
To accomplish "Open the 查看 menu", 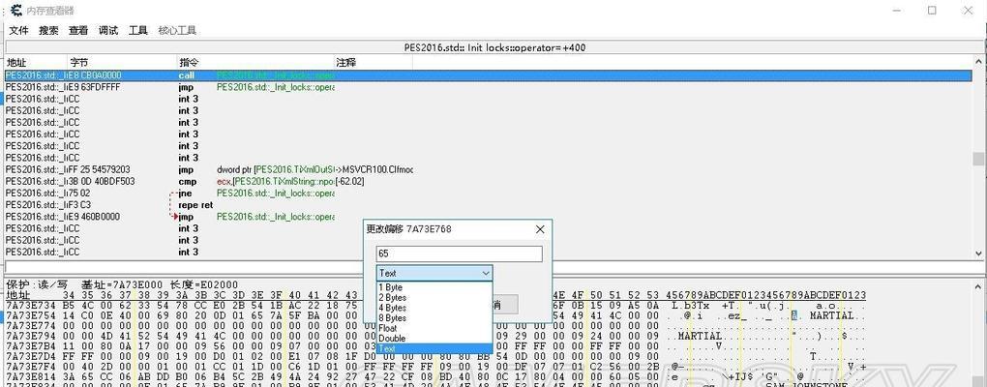I will (78, 30).
